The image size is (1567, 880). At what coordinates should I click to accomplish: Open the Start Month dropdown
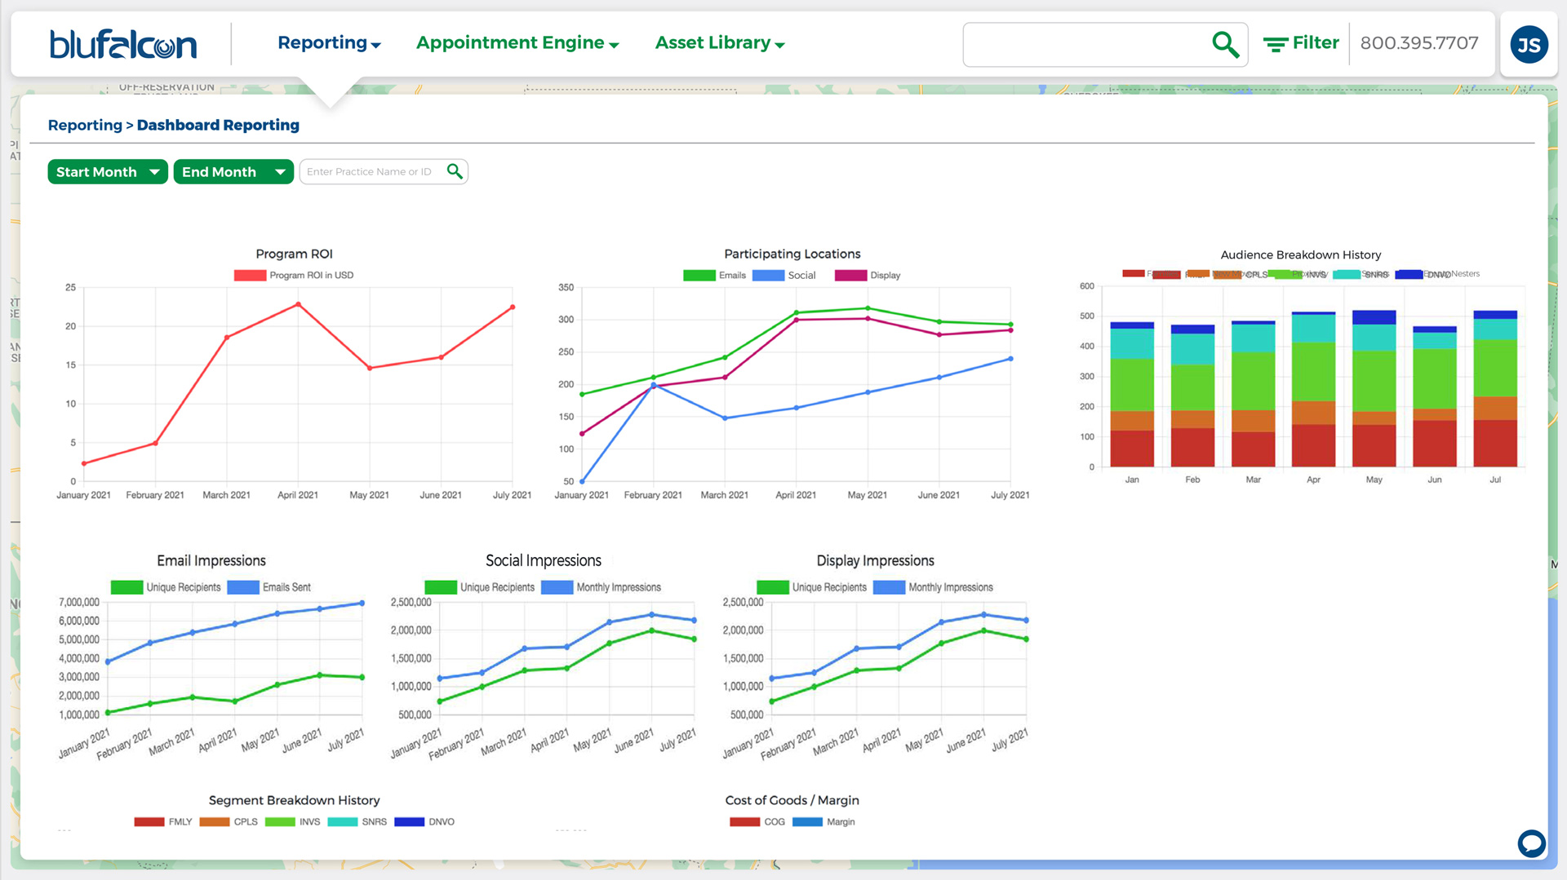click(107, 171)
